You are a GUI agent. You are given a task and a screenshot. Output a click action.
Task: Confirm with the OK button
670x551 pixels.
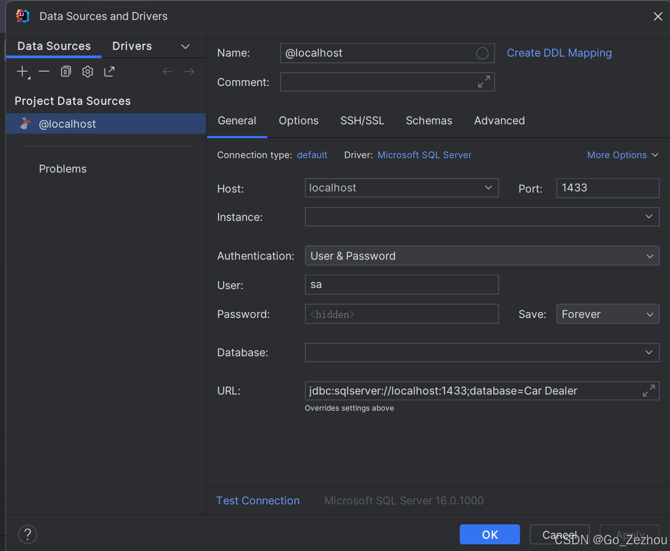[490, 534]
